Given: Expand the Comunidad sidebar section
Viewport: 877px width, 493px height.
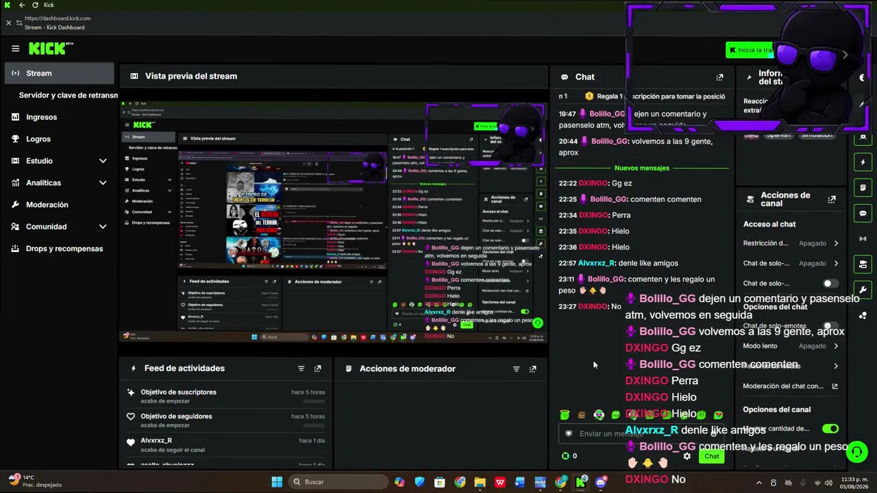Looking at the screenshot, I should pos(103,227).
